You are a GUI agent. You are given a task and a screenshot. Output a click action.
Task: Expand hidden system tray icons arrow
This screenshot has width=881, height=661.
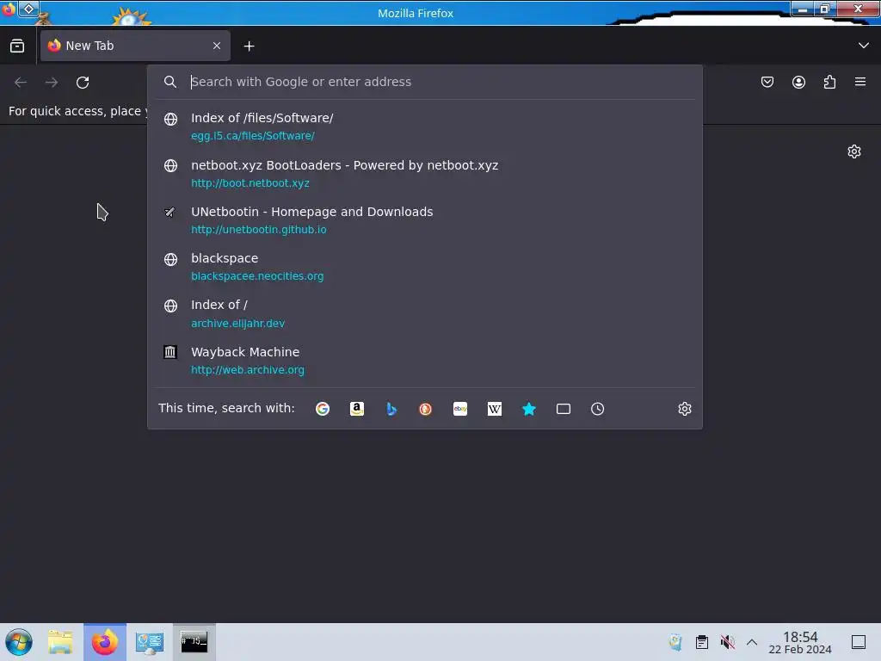click(752, 642)
